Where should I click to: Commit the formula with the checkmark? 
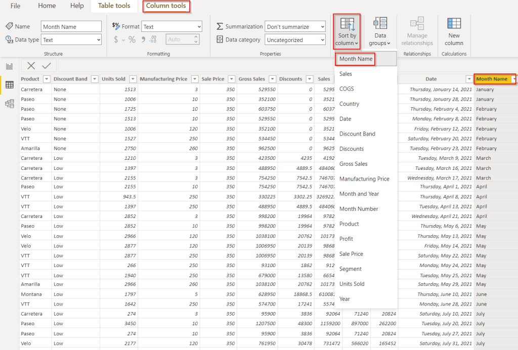click(x=47, y=66)
